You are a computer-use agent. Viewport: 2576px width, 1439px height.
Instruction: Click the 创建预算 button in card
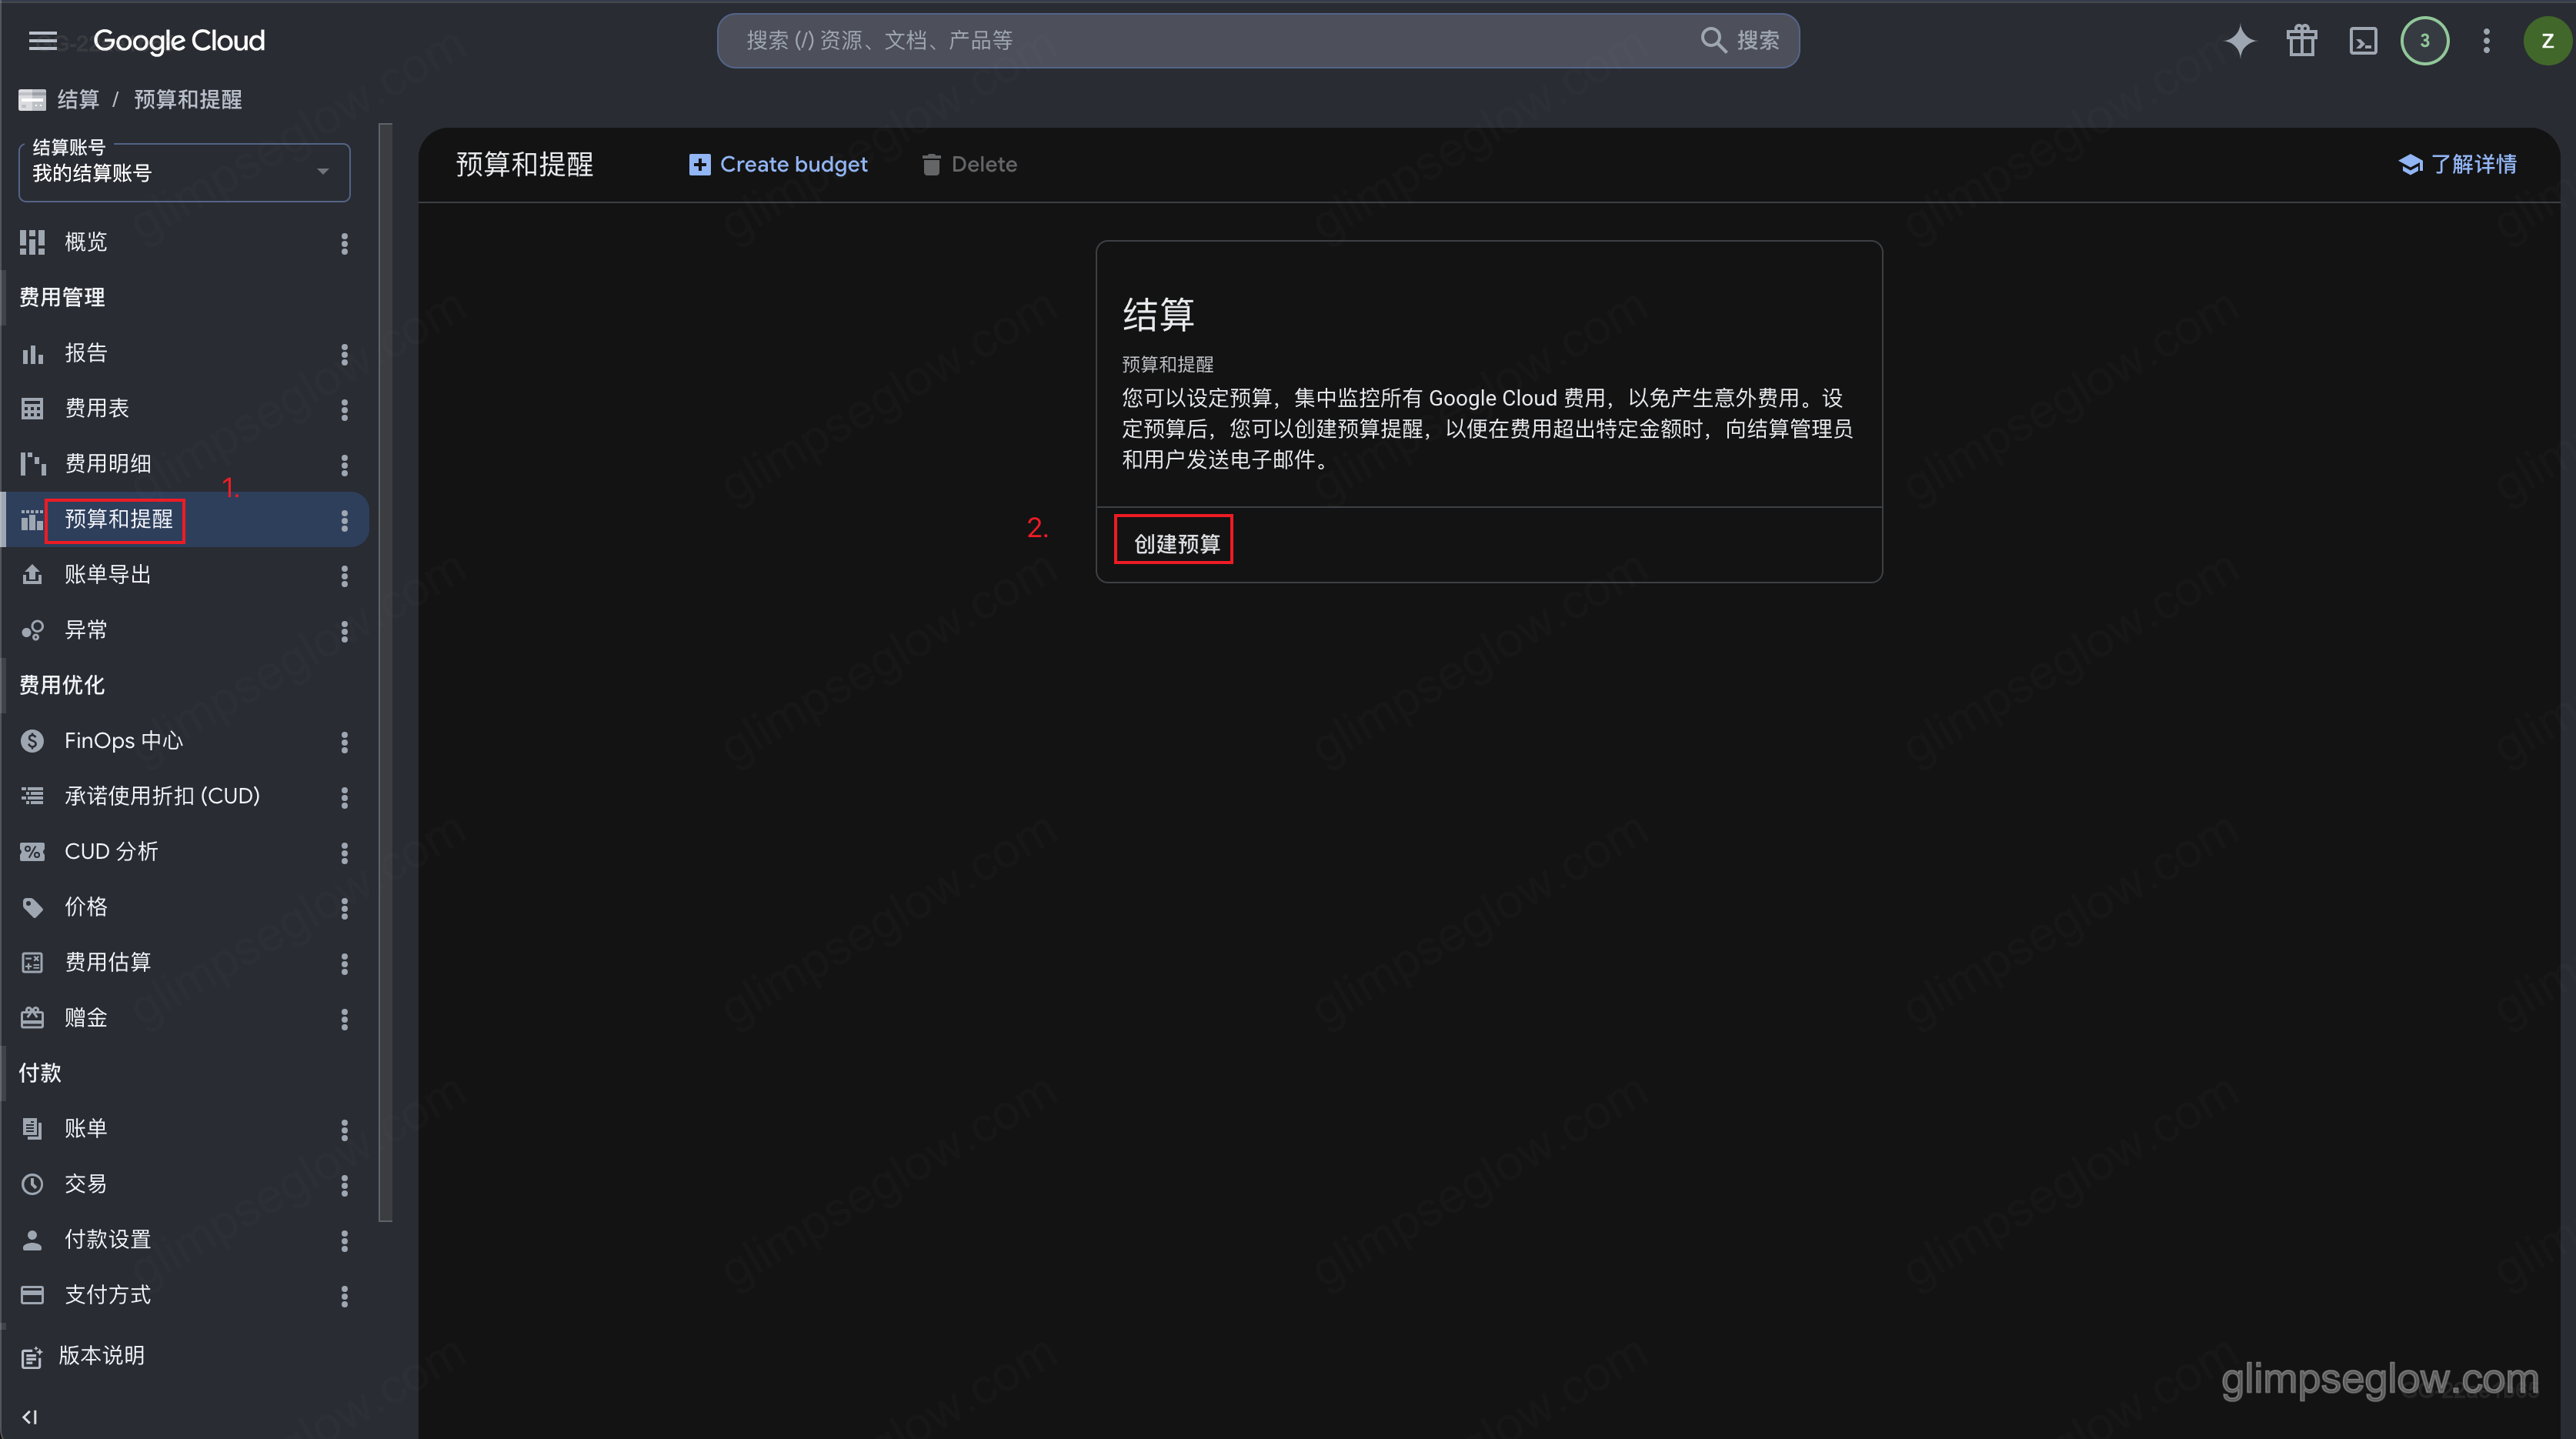[x=1176, y=543]
